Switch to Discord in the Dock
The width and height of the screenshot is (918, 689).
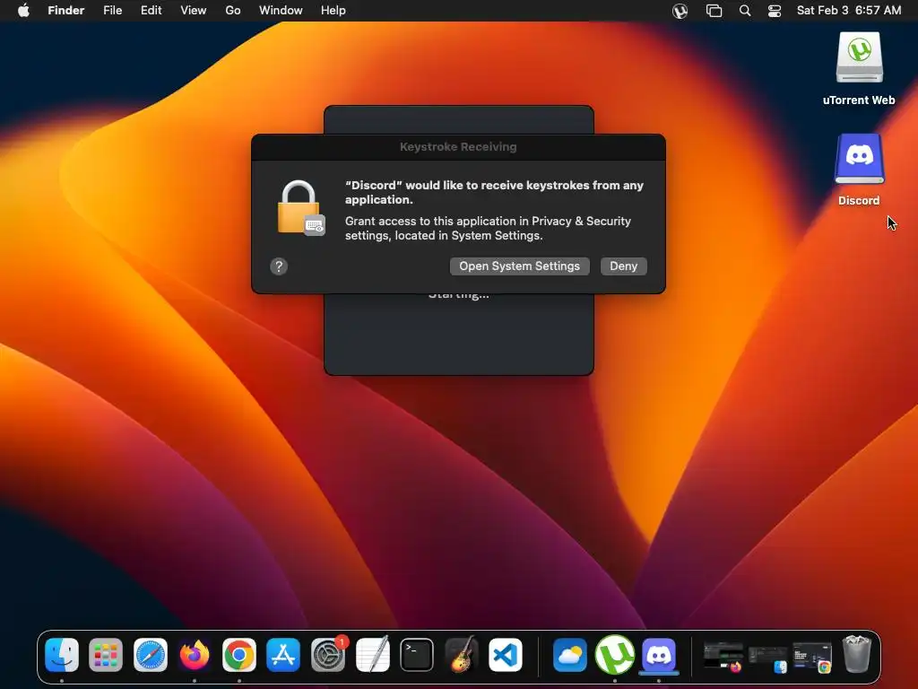(x=659, y=654)
